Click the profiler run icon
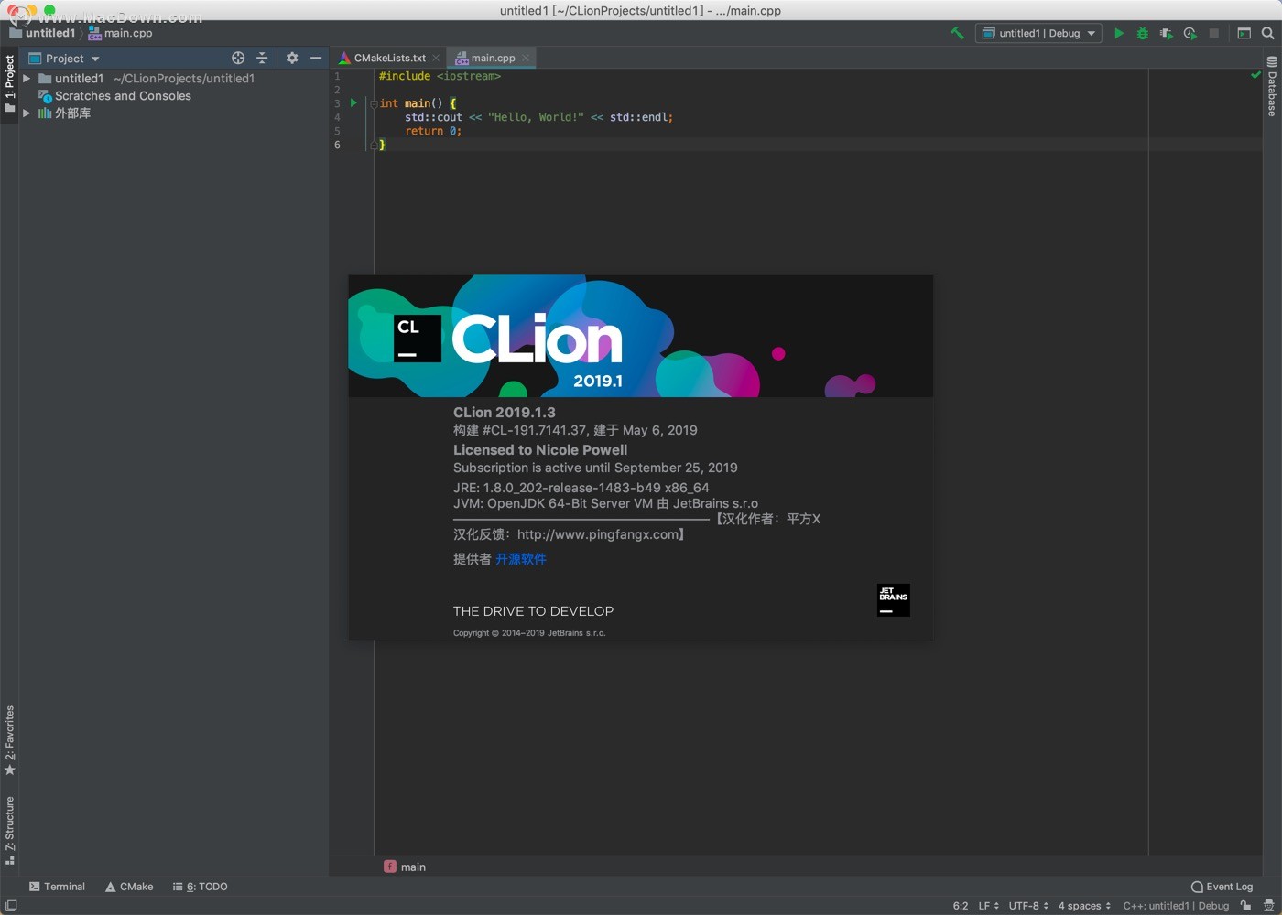Screen dimensions: 1282x915 1190,33
